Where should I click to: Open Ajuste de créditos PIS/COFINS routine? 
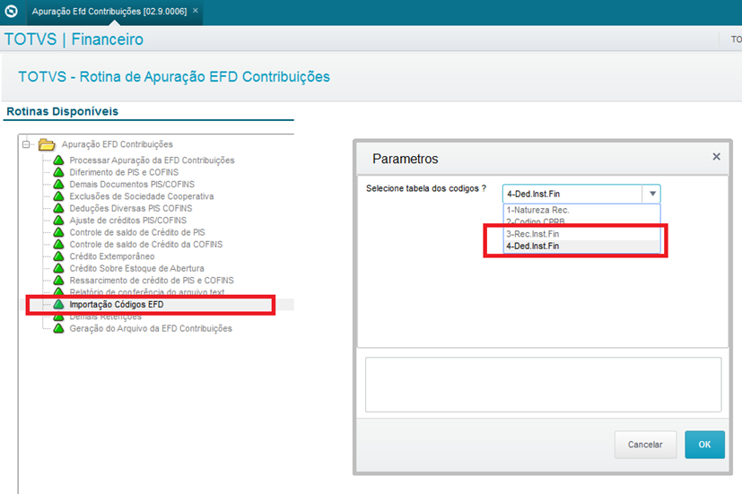[x=128, y=221]
